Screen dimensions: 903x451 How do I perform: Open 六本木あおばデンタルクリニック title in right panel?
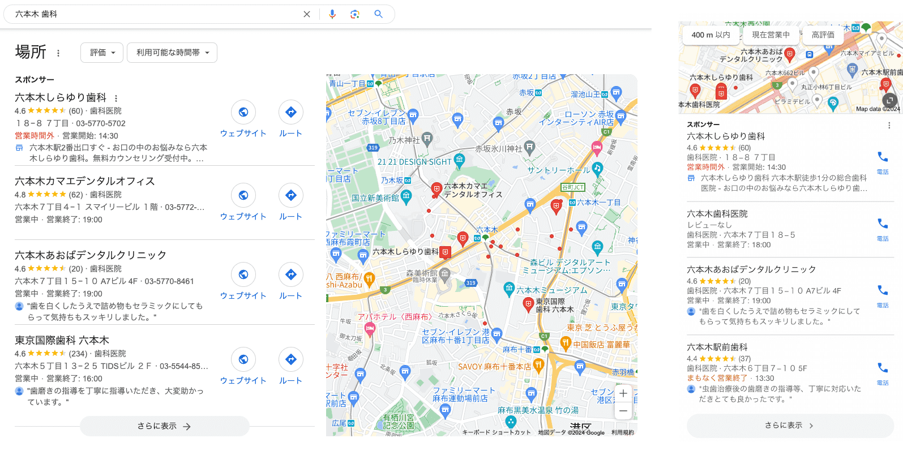point(751,269)
